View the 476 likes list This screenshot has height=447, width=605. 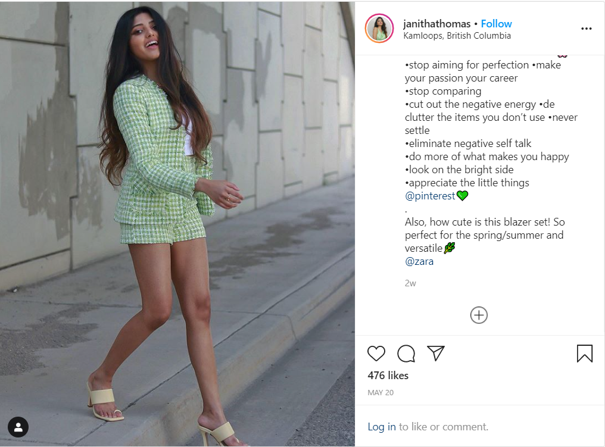388,375
